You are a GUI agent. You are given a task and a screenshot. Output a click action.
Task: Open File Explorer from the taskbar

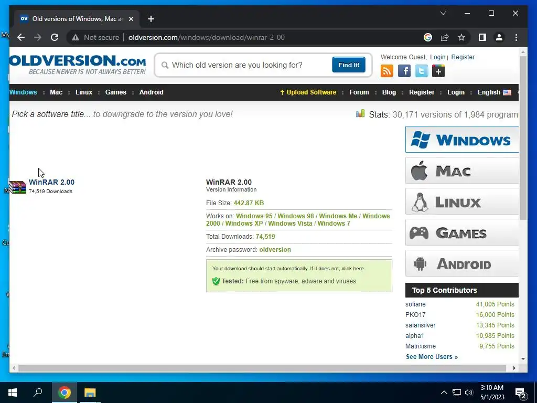coord(90,393)
